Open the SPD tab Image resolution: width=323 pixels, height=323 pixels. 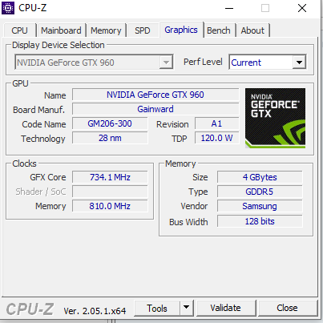[x=143, y=30]
